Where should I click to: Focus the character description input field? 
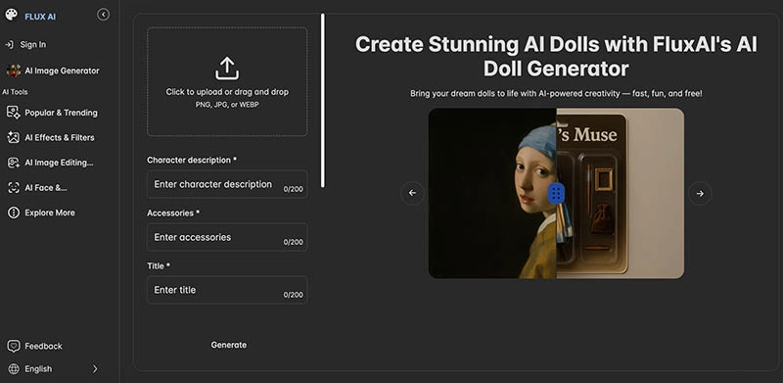pyautogui.click(x=227, y=184)
